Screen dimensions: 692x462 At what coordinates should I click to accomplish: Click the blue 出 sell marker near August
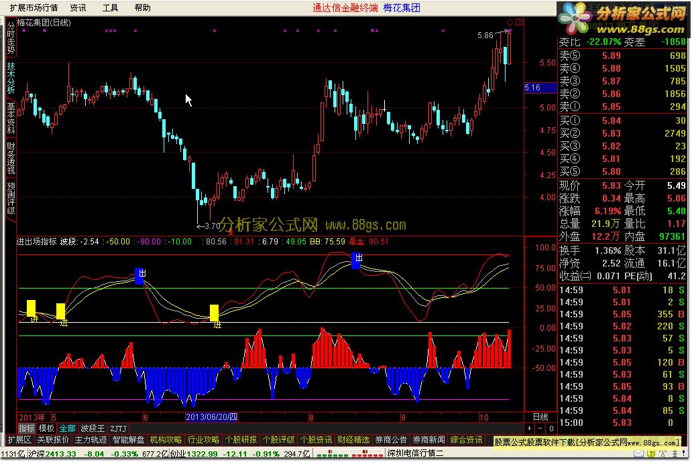coord(356,260)
